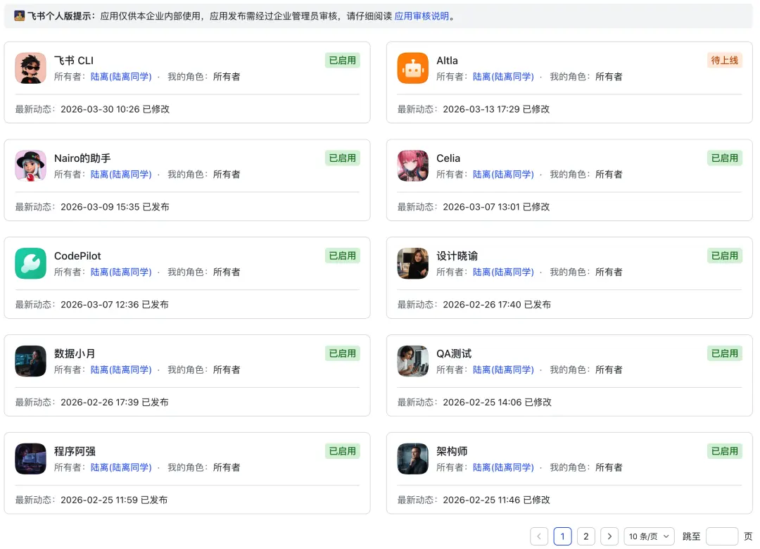This screenshot has width=760, height=549.
Task: Click the 架构师 app avatar
Action: pyautogui.click(x=412, y=459)
